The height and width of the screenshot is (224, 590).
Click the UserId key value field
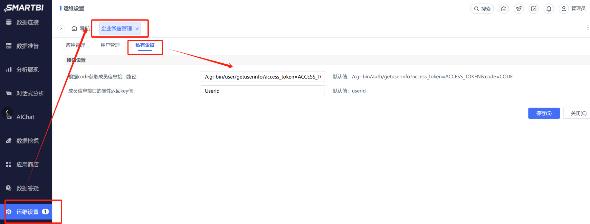pyautogui.click(x=263, y=91)
